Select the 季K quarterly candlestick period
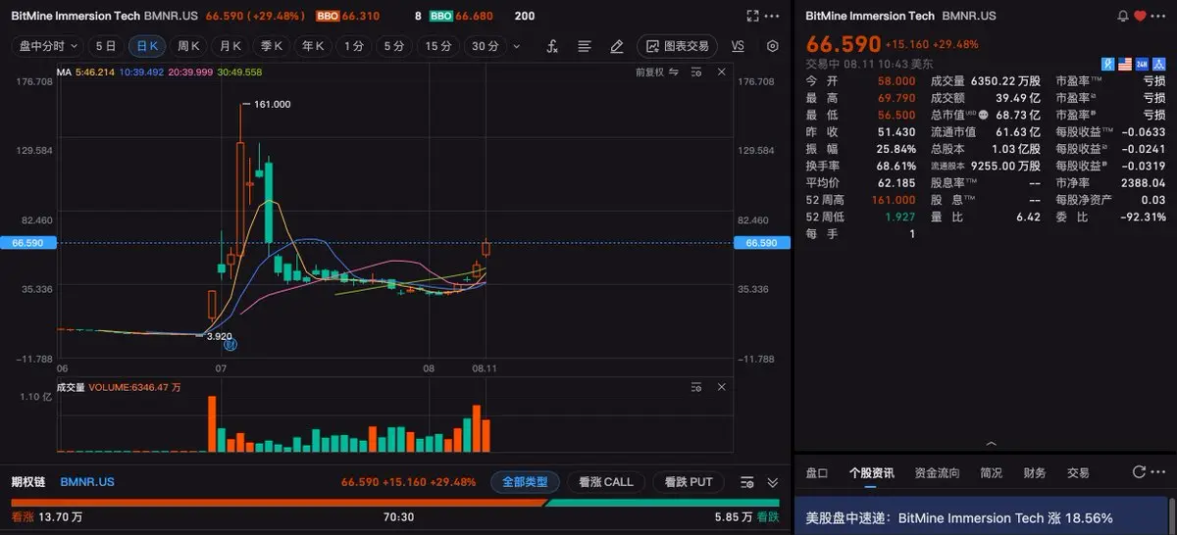 272,46
